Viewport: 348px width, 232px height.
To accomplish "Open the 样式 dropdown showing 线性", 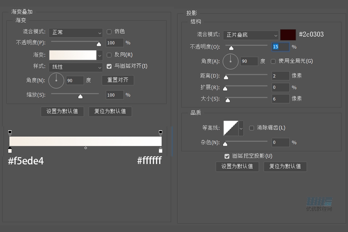I will click(75, 66).
